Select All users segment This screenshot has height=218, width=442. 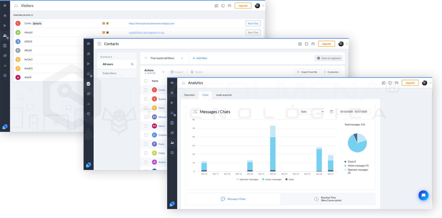[117, 64]
